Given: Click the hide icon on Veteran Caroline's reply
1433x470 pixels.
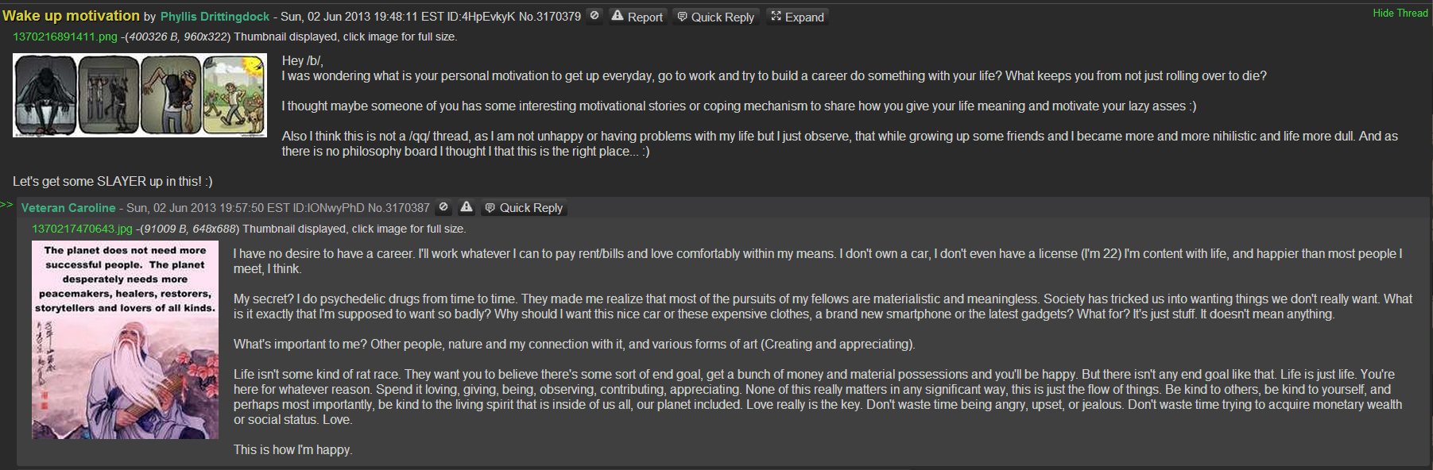Looking at the screenshot, I should click(443, 207).
